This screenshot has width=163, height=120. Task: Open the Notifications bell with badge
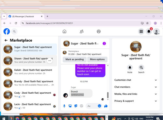pyautogui.click(x=149, y=32)
